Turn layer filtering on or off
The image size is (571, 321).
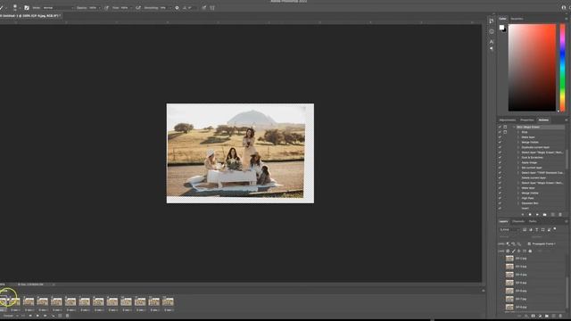(555, 228)
